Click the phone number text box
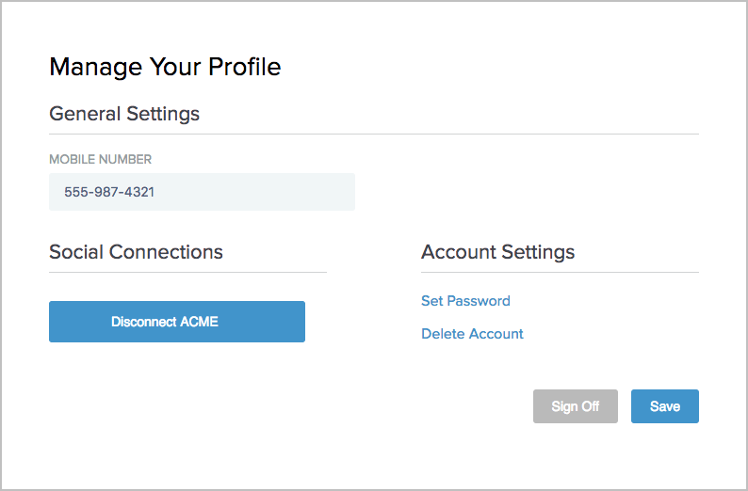The width and height of the screenshot is (748, 491). pyautogui.click(x=202, y=192)
